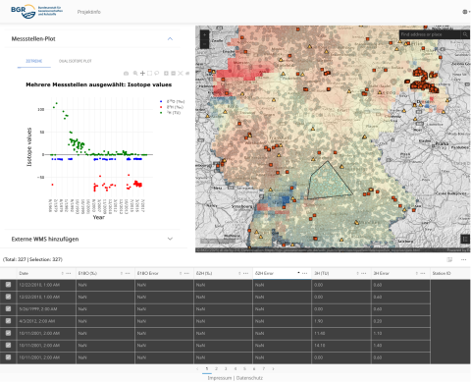Zoom out on the map
Viewport: 471px width, 382px height.
pos(204,44)
